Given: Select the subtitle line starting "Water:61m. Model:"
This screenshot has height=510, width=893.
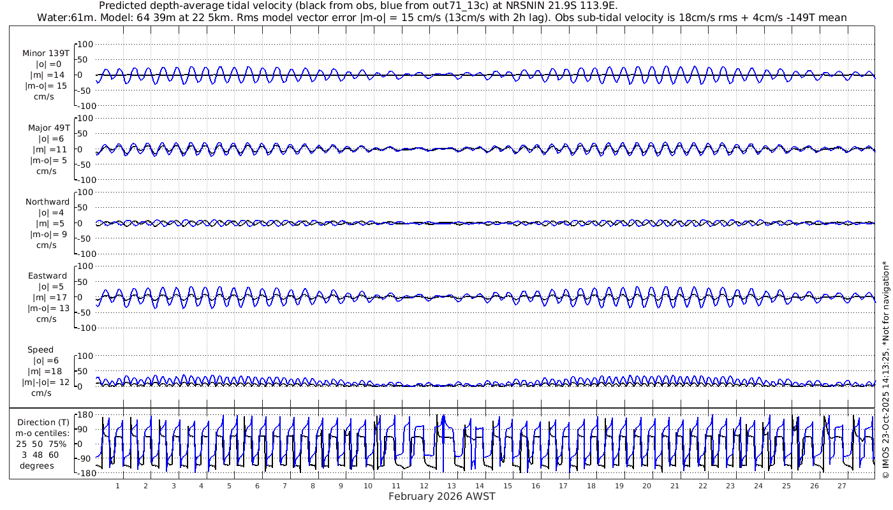Looking at the screenshot, I should (x=442, y=18).
